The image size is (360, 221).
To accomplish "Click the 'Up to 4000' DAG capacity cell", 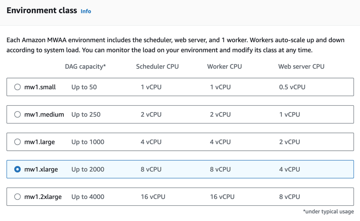I will click(x=88, y=197).
